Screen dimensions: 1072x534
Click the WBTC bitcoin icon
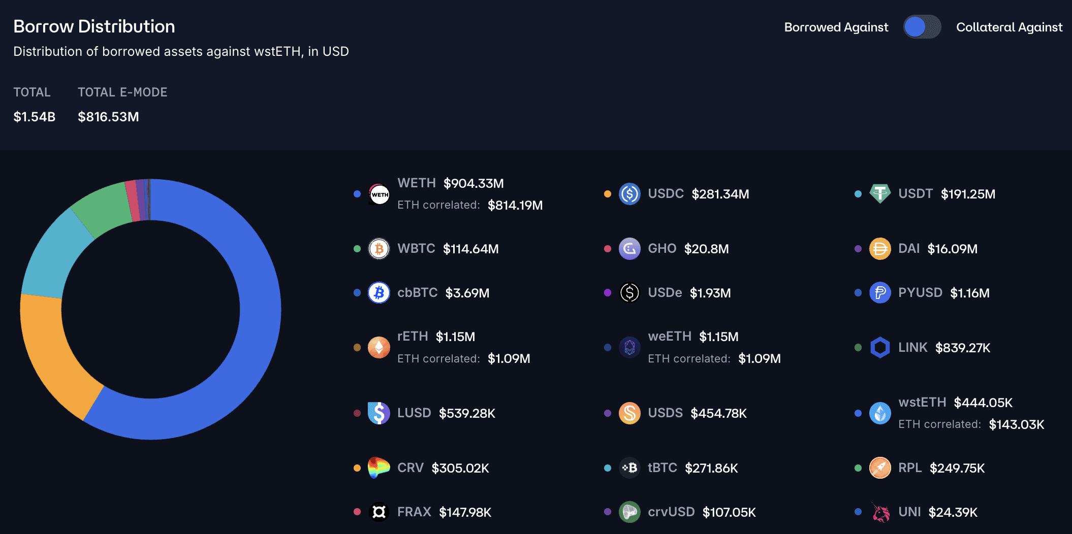pyautogui.click(x=379, y=249)
